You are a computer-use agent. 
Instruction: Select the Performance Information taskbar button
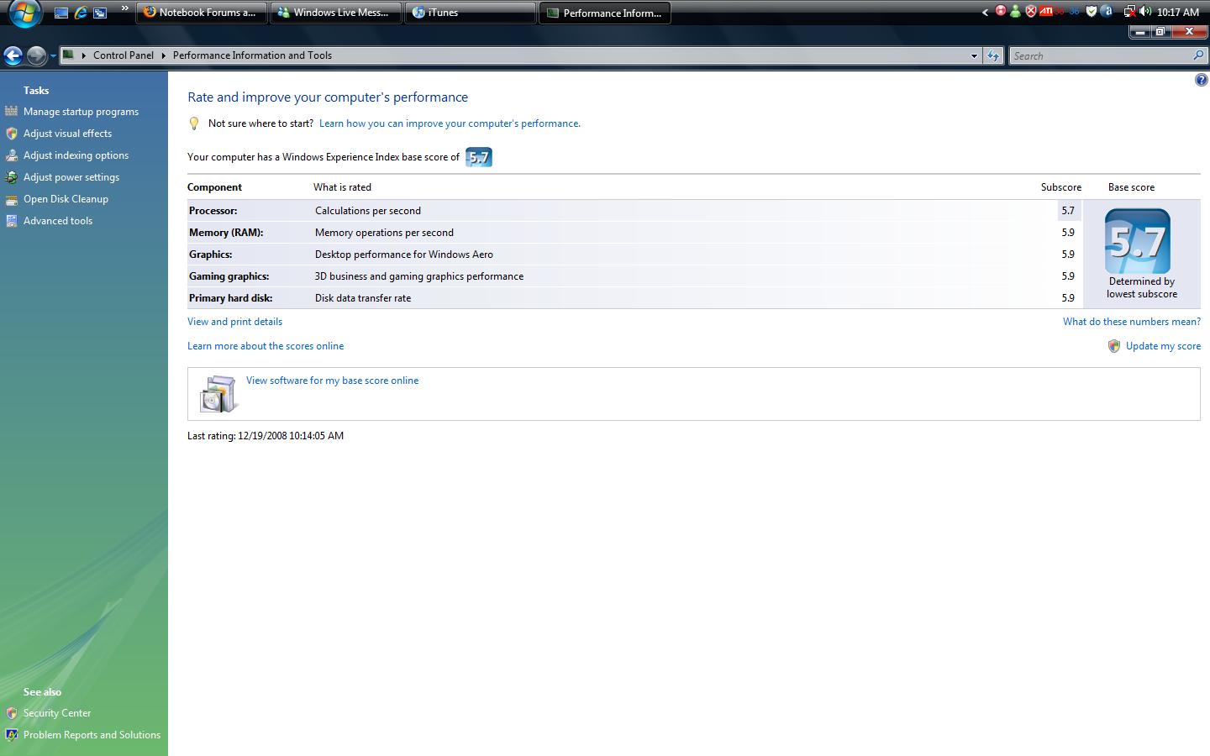coord(605,13)
